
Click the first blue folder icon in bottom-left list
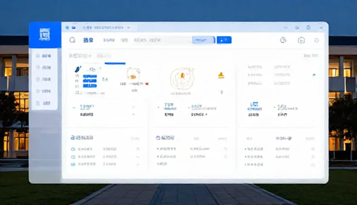click(73, 149)
